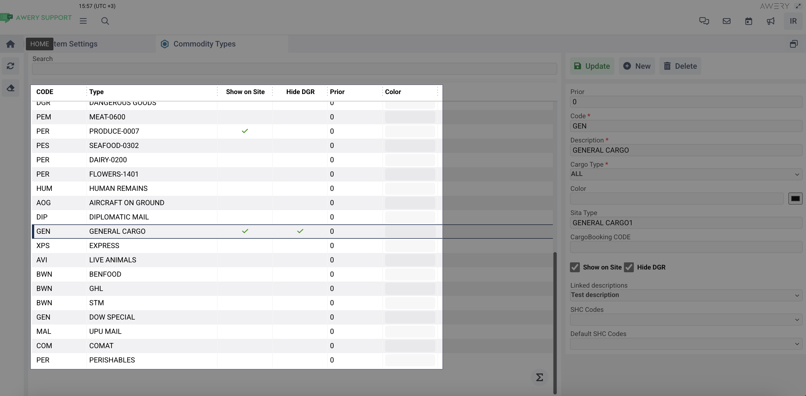Screen dimensions: 806x396
Task: Select the LIVE ANIMALS table row
Action: (x=113, y=260)
